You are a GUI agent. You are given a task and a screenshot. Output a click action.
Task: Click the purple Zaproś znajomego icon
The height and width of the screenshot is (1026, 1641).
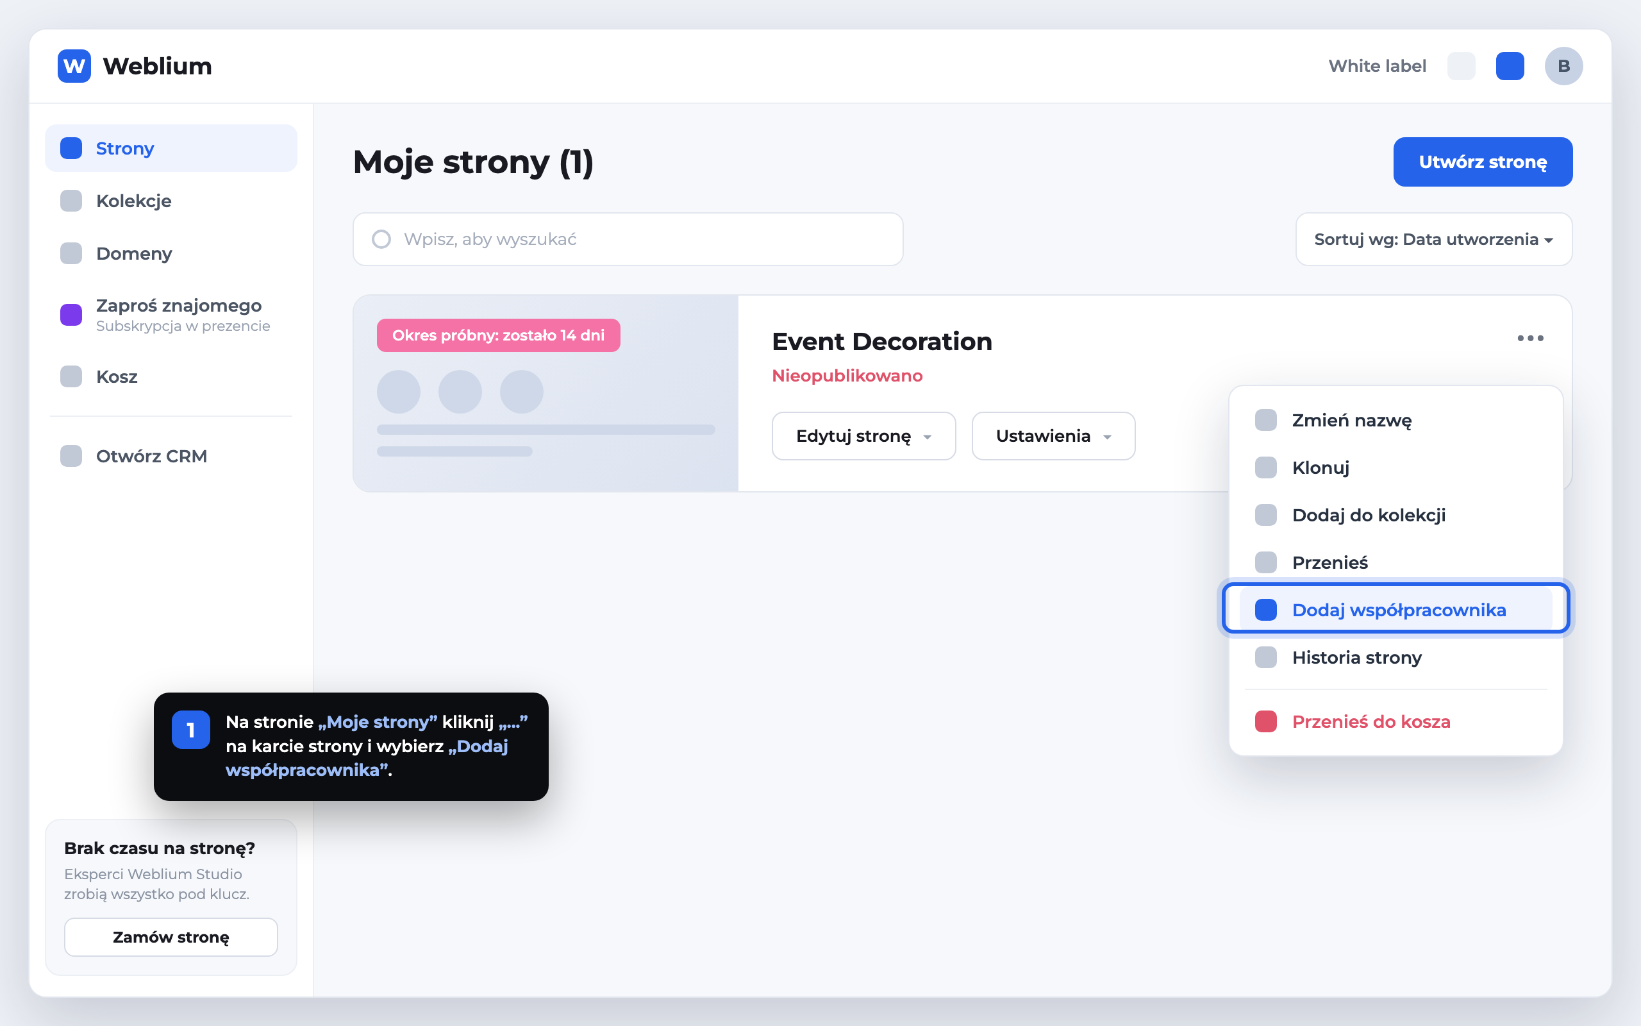(71, 315)
